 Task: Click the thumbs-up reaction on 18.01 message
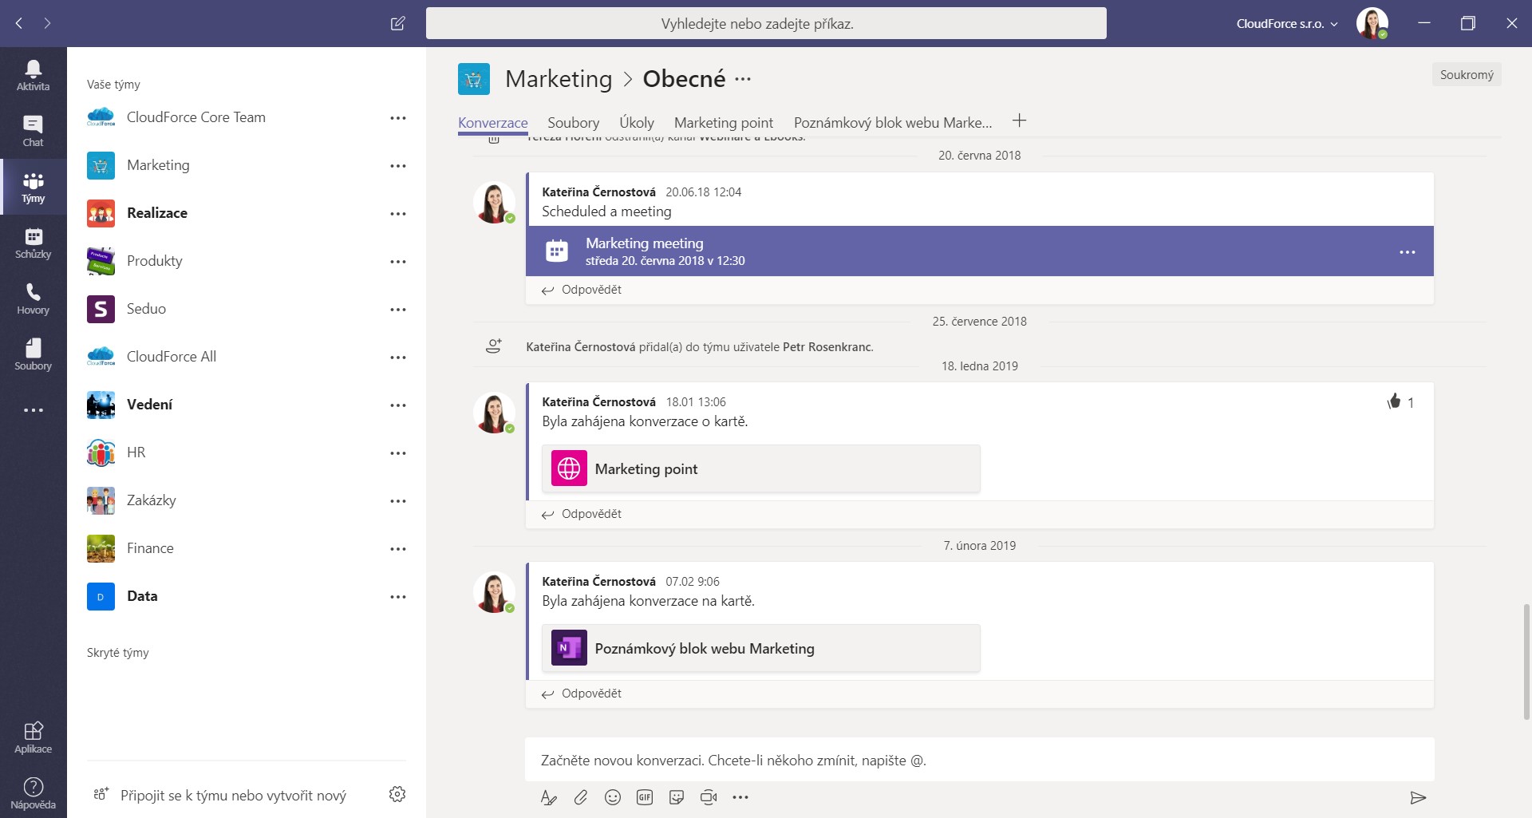[1394, 401]
